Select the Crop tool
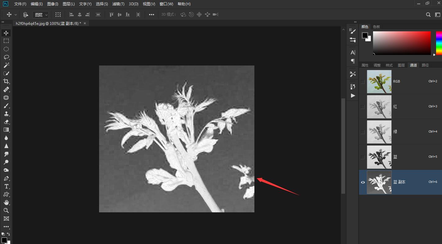442x244 pixels. click(6, 81)
